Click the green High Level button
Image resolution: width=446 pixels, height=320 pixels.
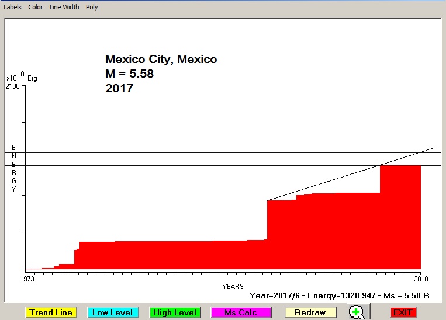click(175, 312)
